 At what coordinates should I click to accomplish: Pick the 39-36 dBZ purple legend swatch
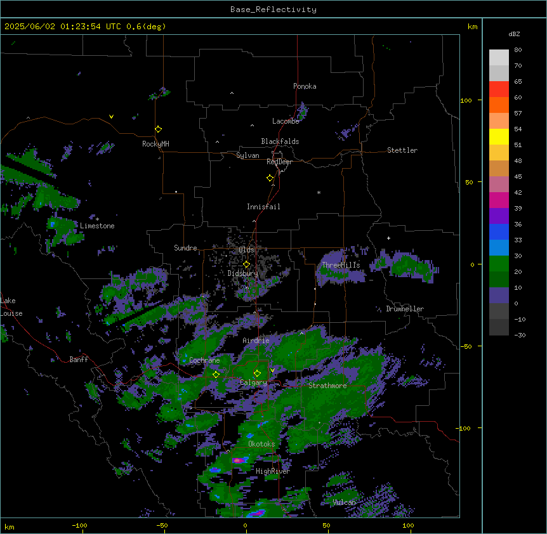coord(499,216)
